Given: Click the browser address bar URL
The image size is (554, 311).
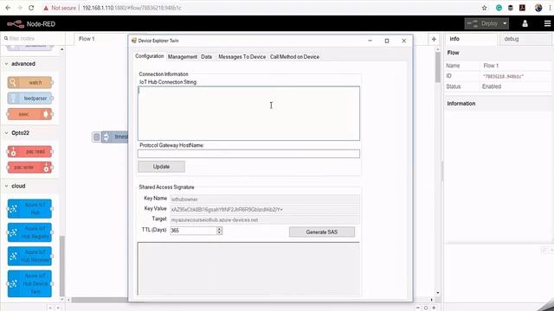Looking at the screenshot, I should [132, 8].
